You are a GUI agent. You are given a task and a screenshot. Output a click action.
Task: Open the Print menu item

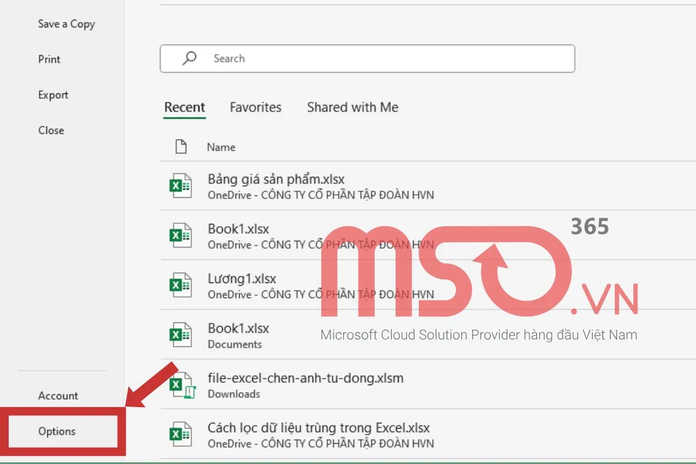point(49,59)
